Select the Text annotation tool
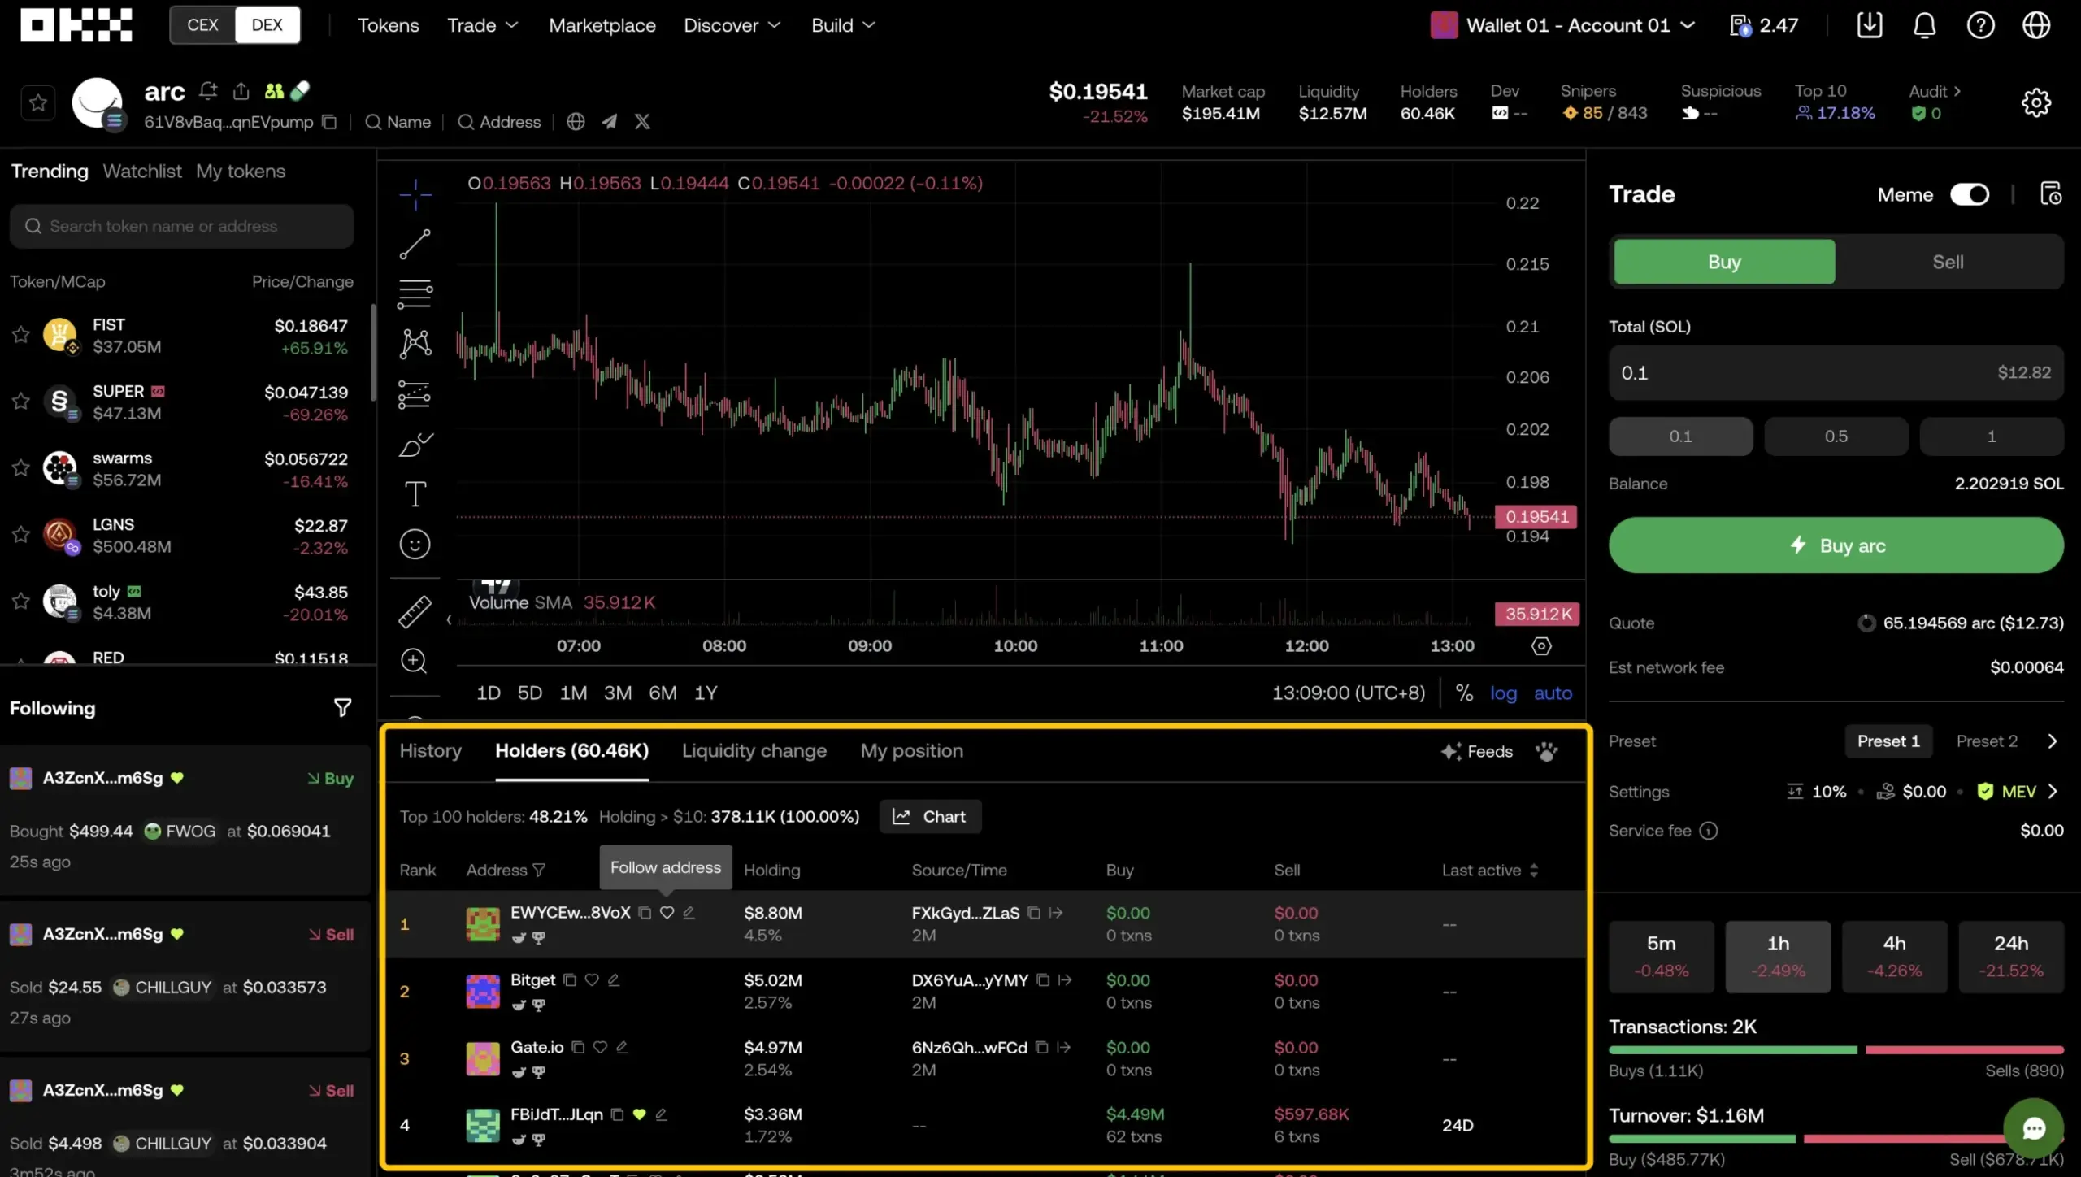Image resolution: width=2081 pixels, height=1177 pixels. [415, 493]
